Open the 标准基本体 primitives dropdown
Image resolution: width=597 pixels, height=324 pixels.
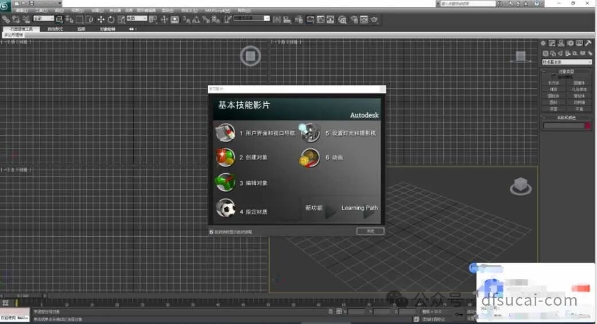567,62
